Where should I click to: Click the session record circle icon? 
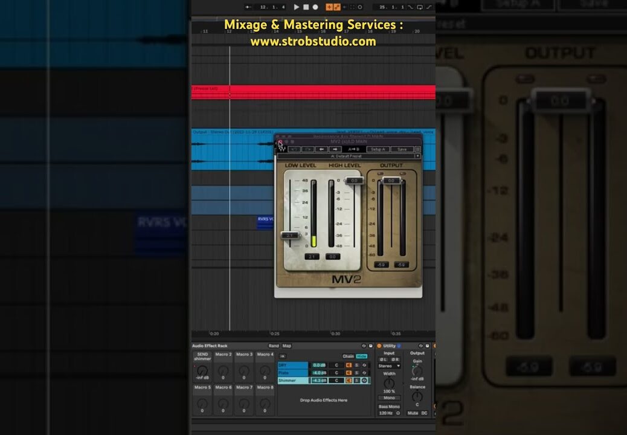point(360,7)
